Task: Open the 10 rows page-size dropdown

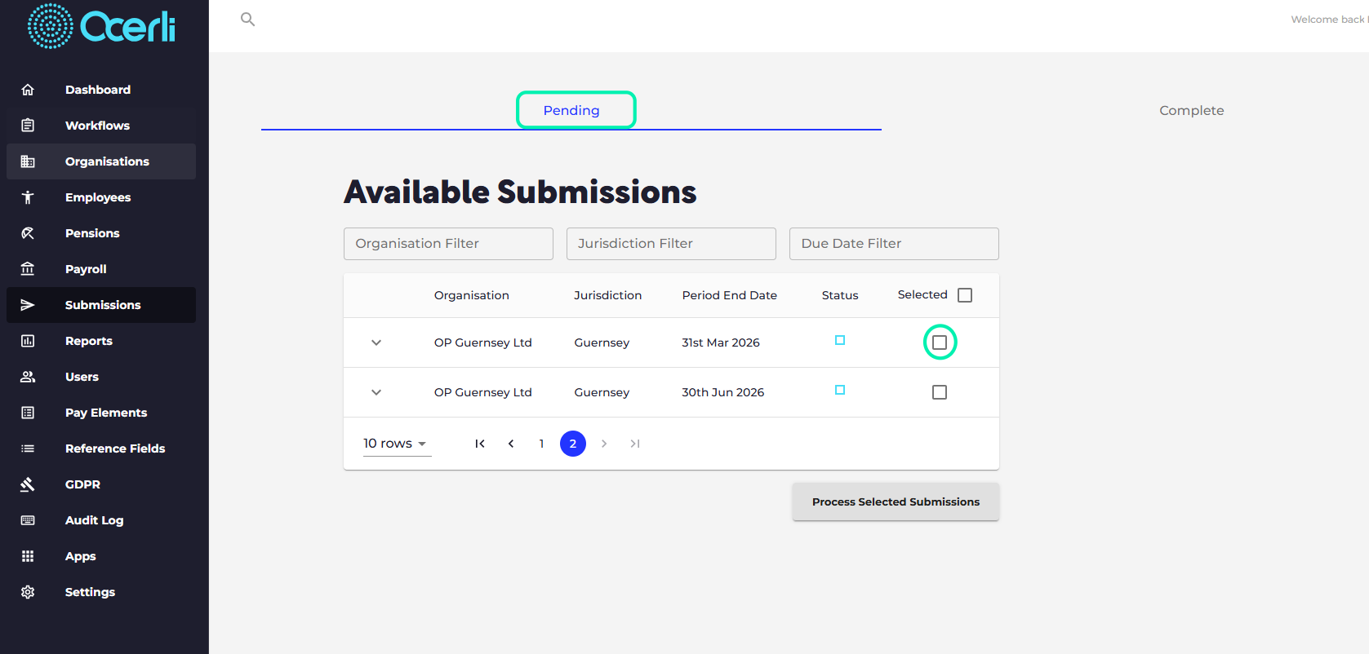Action: coord(397,444)
